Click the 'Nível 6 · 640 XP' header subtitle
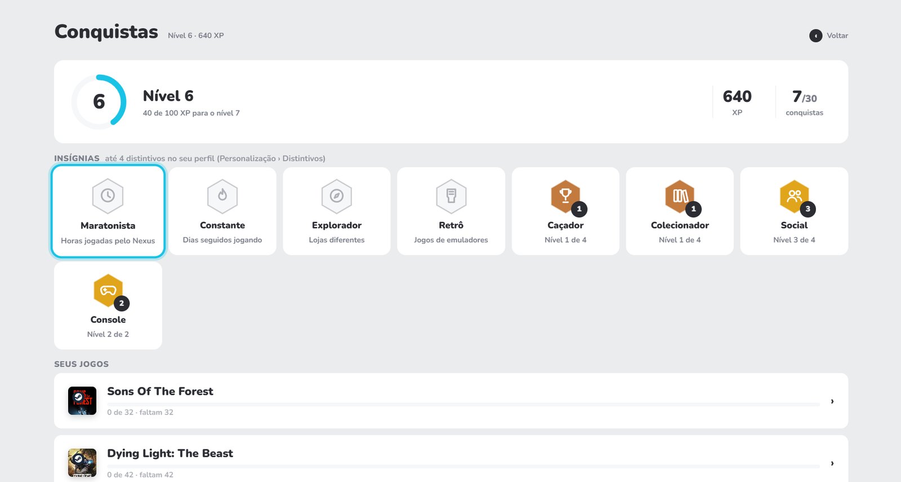 (x=196, y=35)
